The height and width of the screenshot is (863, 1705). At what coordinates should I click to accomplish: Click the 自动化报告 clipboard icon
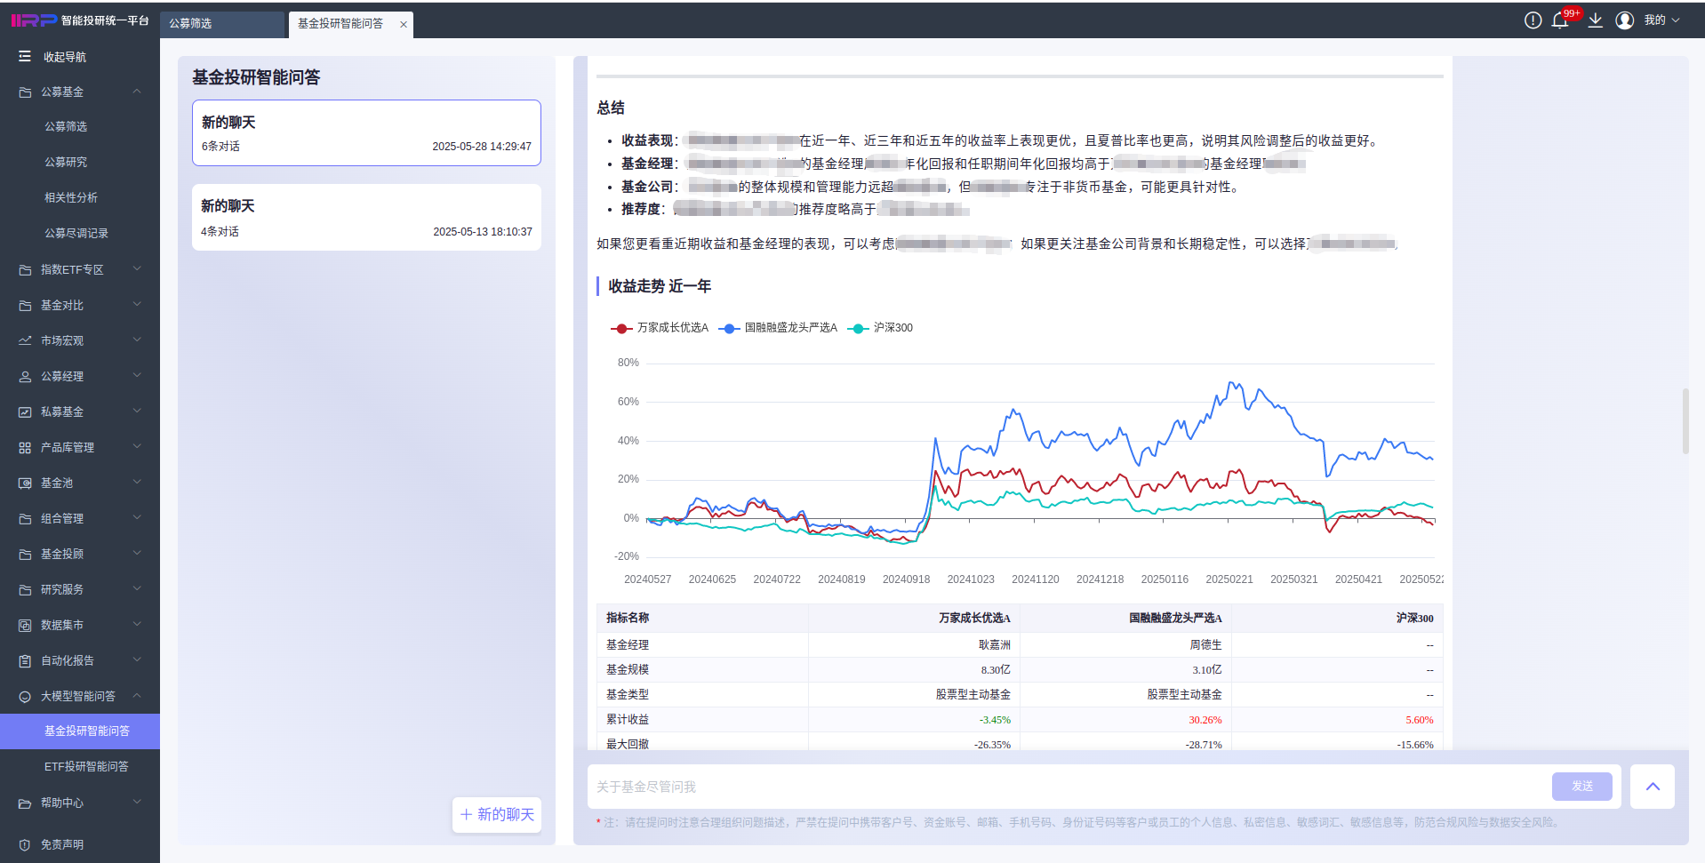[25, 661]
